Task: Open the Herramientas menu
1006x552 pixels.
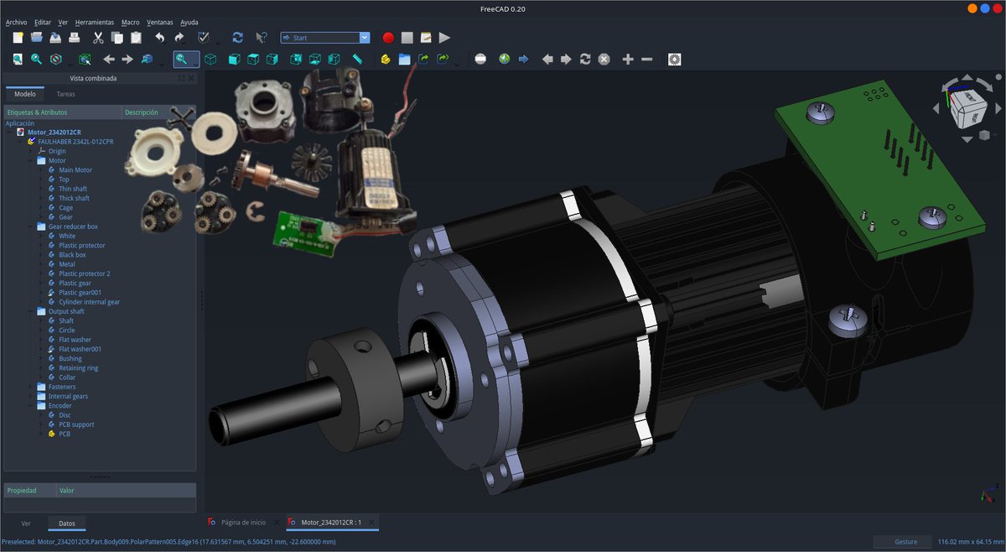Action: 94,22
